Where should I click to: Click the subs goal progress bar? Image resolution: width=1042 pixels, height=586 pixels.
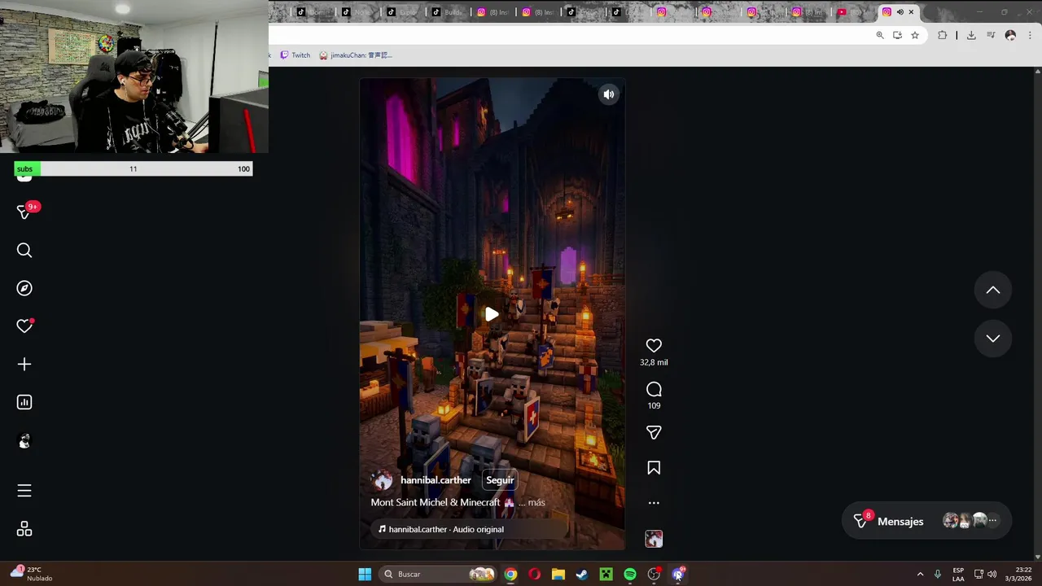pos(134,168)
